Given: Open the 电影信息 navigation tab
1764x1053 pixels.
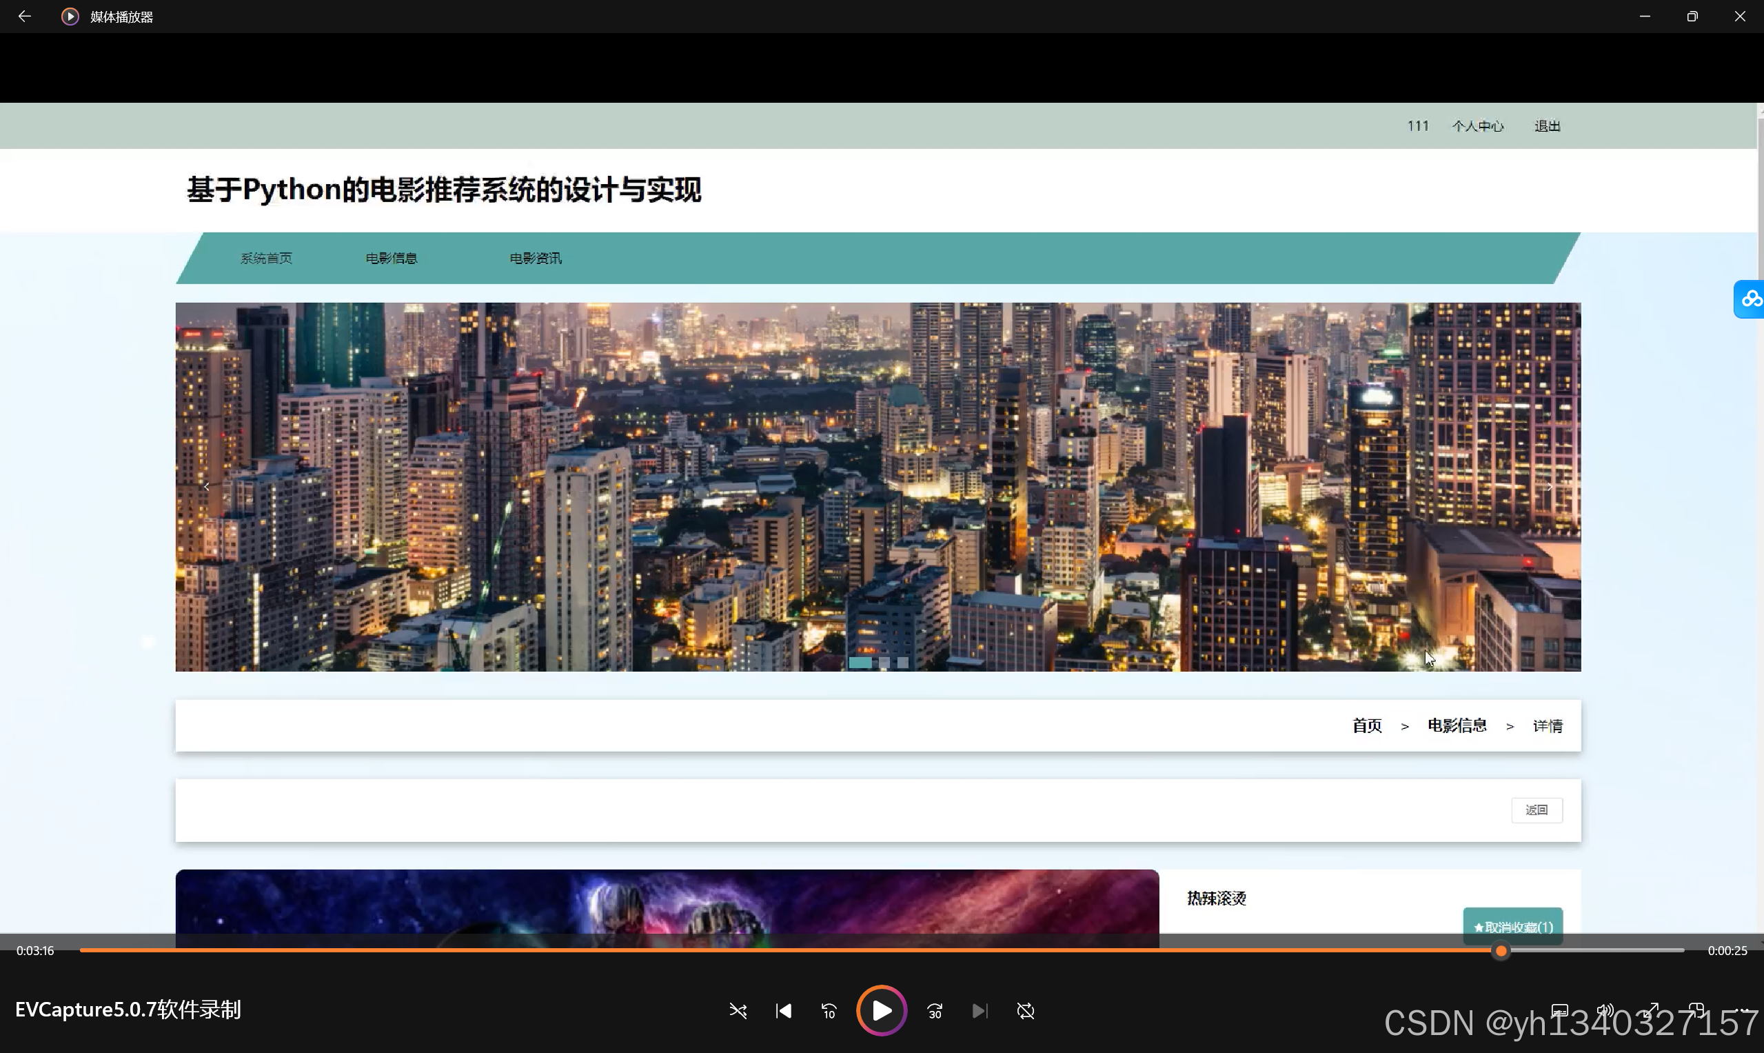Looking at the screenshot, I should (x=391, y=259).
